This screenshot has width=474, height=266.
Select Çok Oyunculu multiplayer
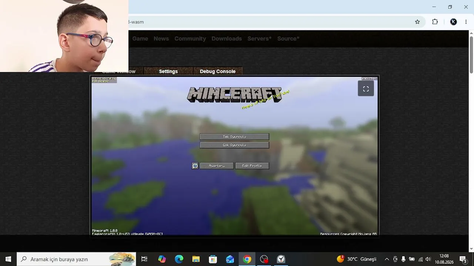coord(234,145)
